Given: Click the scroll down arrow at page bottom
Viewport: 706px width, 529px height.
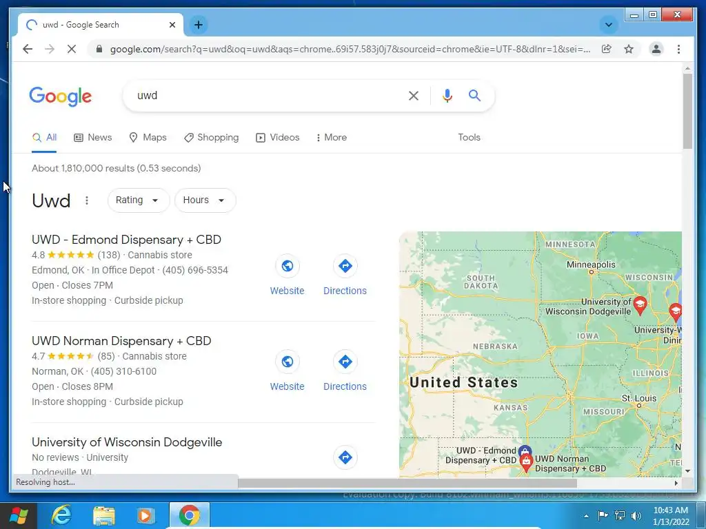Looking at the screenshot, I should click(x=687, y=471).
